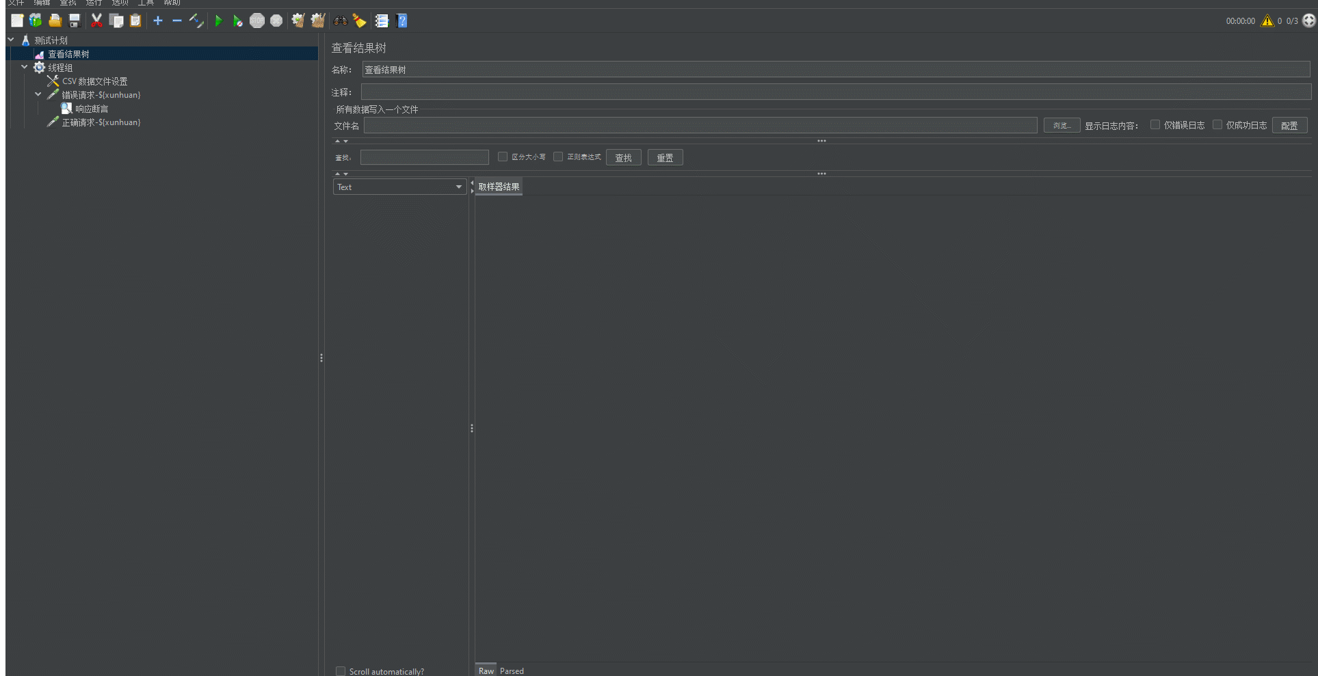Click the blue Help book icon

pyautogui.click(x=402, y=21)
